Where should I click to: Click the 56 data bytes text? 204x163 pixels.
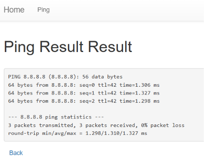102,77
